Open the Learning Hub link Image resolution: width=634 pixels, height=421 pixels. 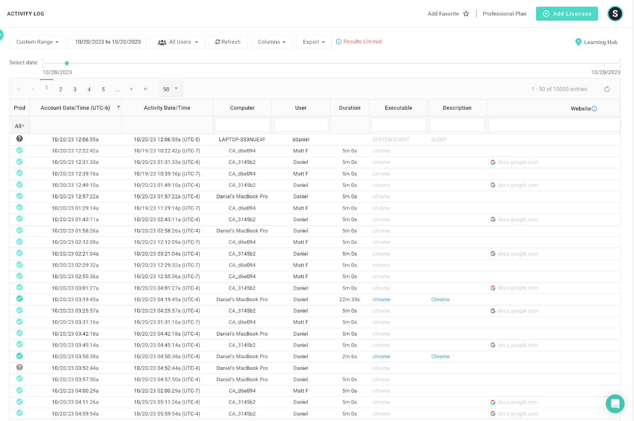[x=600, y=42]
